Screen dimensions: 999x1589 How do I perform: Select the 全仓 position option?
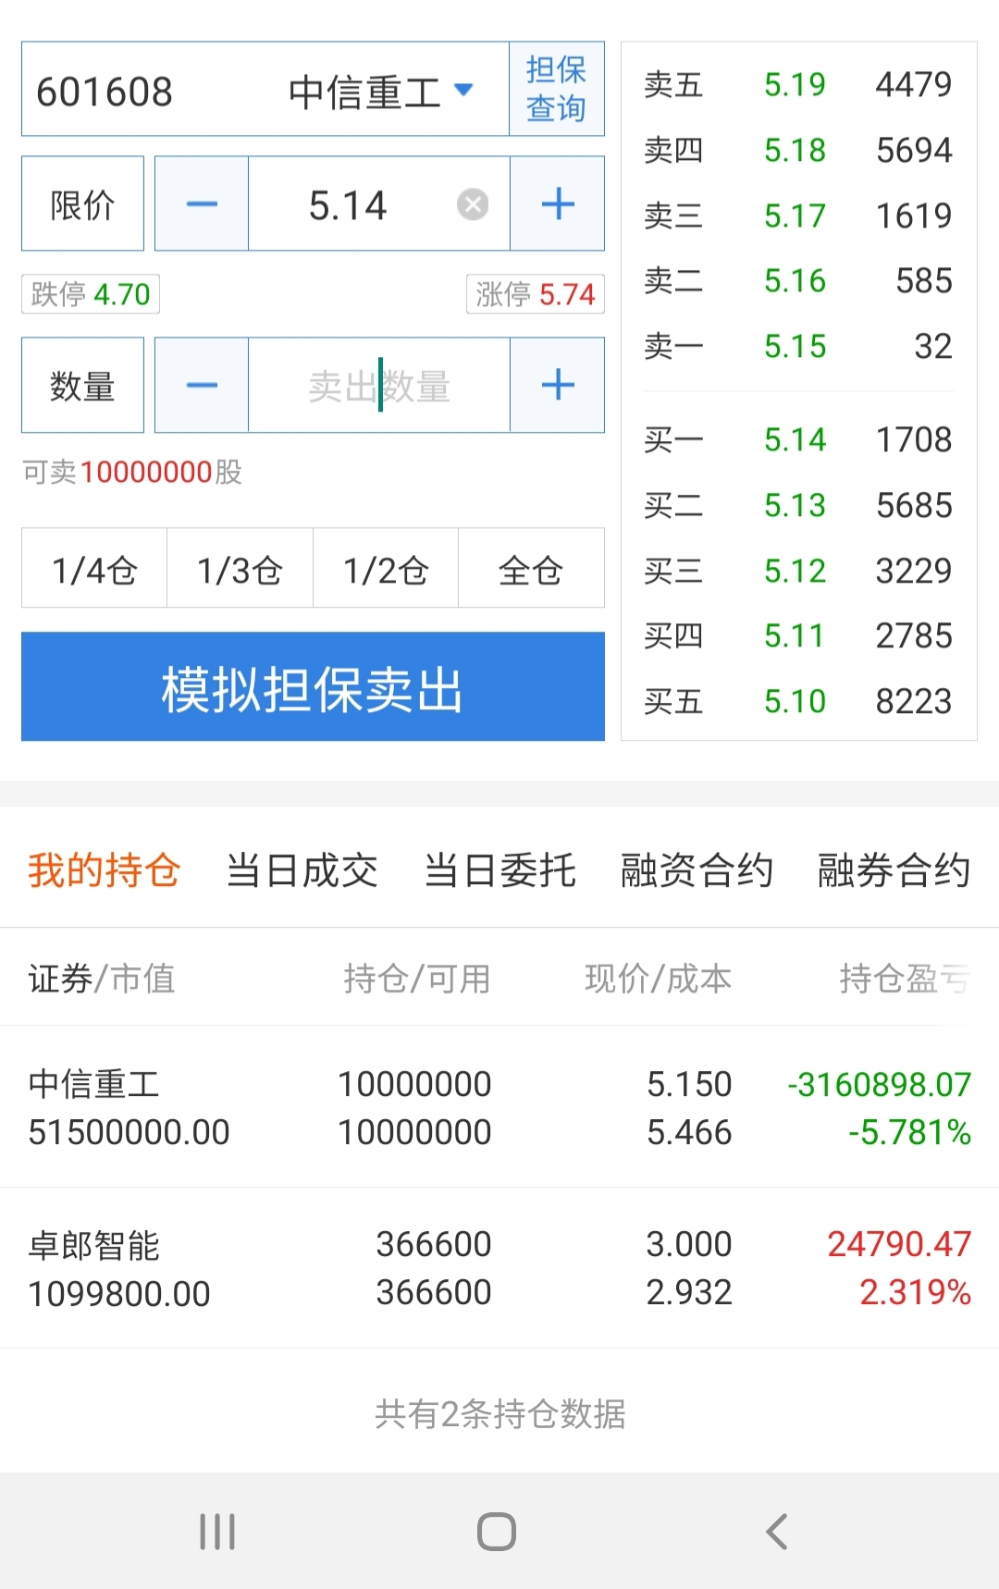[531, 568]
